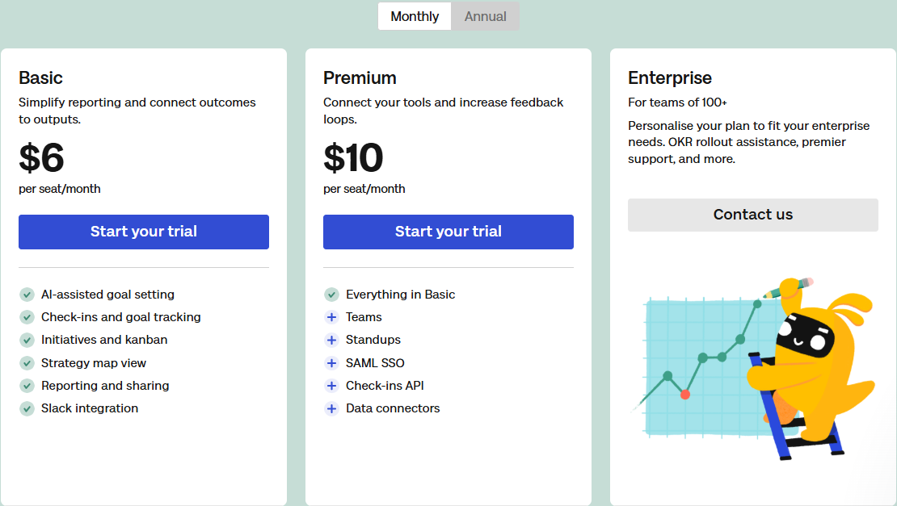Image resolution: width=897 pixels, height=506 pixels.
Task: Click the checkmark next to Everything in Basic
Action: coord(331,295)
